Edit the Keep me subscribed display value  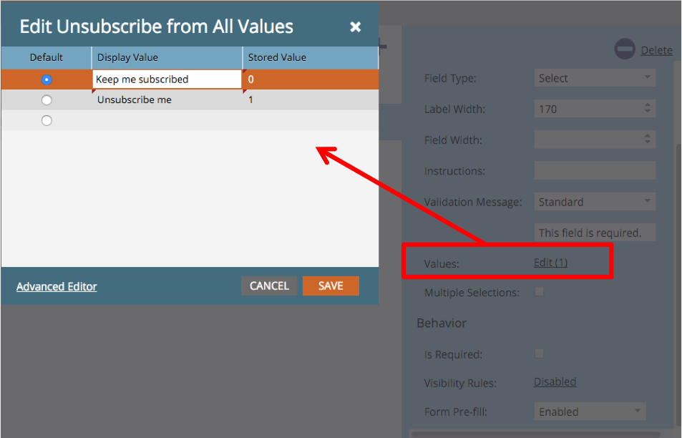167,79
